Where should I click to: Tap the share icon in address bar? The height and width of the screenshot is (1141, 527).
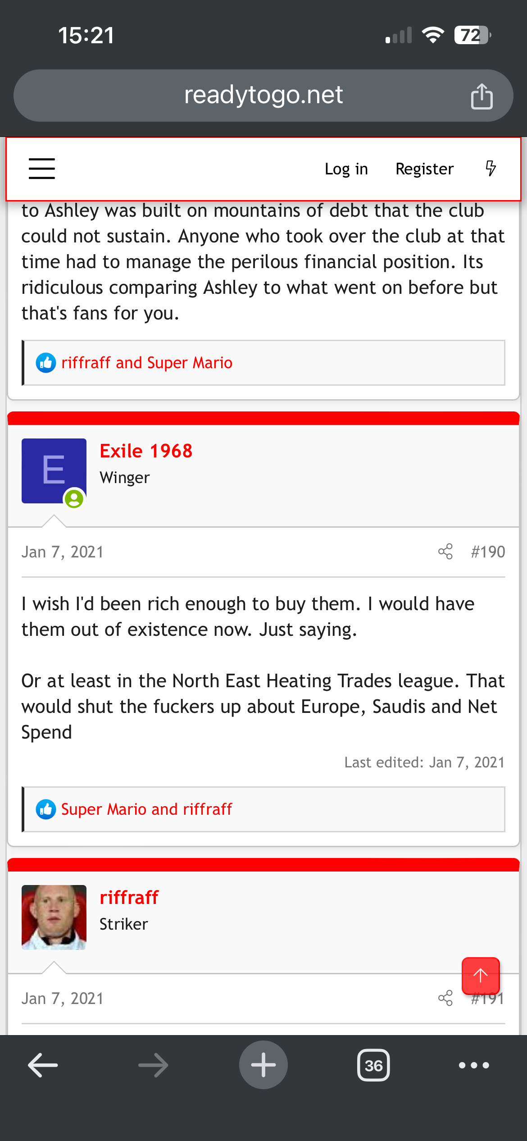pyautogui.click(x=482, y=96)
